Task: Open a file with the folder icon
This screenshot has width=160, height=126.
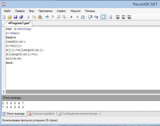Action: (10, 17)
